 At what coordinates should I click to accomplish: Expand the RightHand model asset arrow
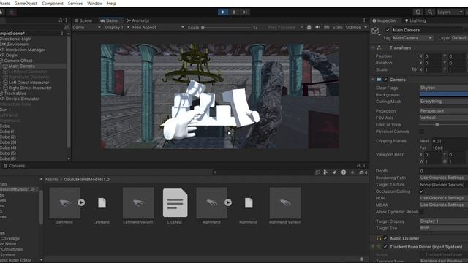pos(228,202)
